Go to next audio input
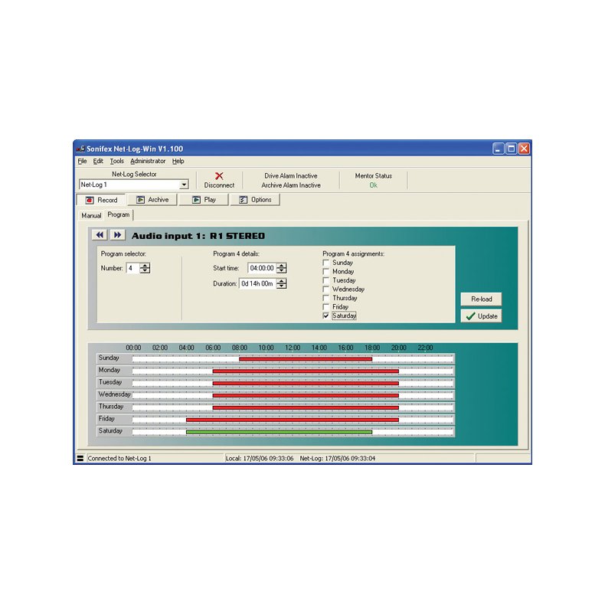This screenshot has width=605, height=605. pos(117,234)
